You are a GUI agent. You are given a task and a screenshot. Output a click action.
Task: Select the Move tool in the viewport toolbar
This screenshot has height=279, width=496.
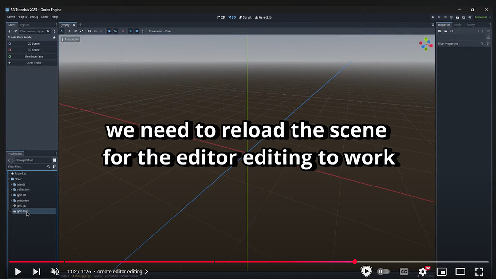(69, 31)
